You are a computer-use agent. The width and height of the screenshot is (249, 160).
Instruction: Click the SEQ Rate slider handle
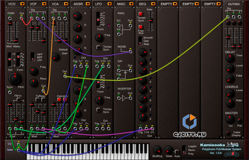(151, 20)
